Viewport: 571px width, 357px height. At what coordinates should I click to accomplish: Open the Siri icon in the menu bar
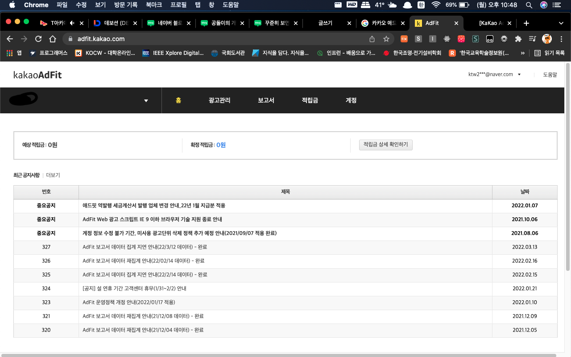543,5
